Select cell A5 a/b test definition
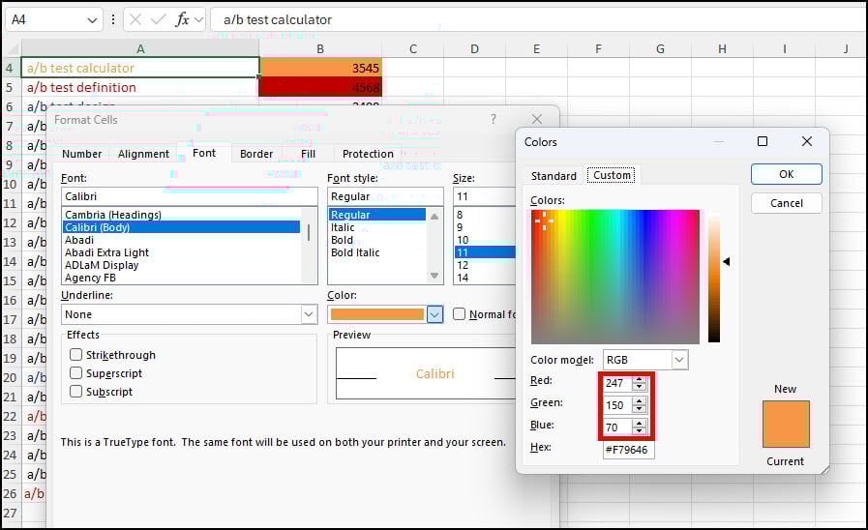The width and height of the screenshot is (868, 530). pyautogui.click(x=140, y=87)
